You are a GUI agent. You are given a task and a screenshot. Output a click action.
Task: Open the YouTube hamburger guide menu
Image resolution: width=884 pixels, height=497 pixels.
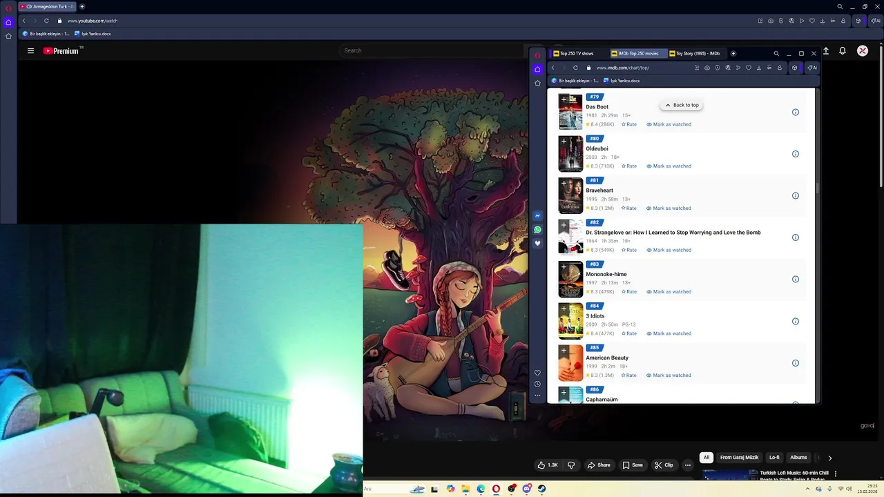[x=30, y=50]
